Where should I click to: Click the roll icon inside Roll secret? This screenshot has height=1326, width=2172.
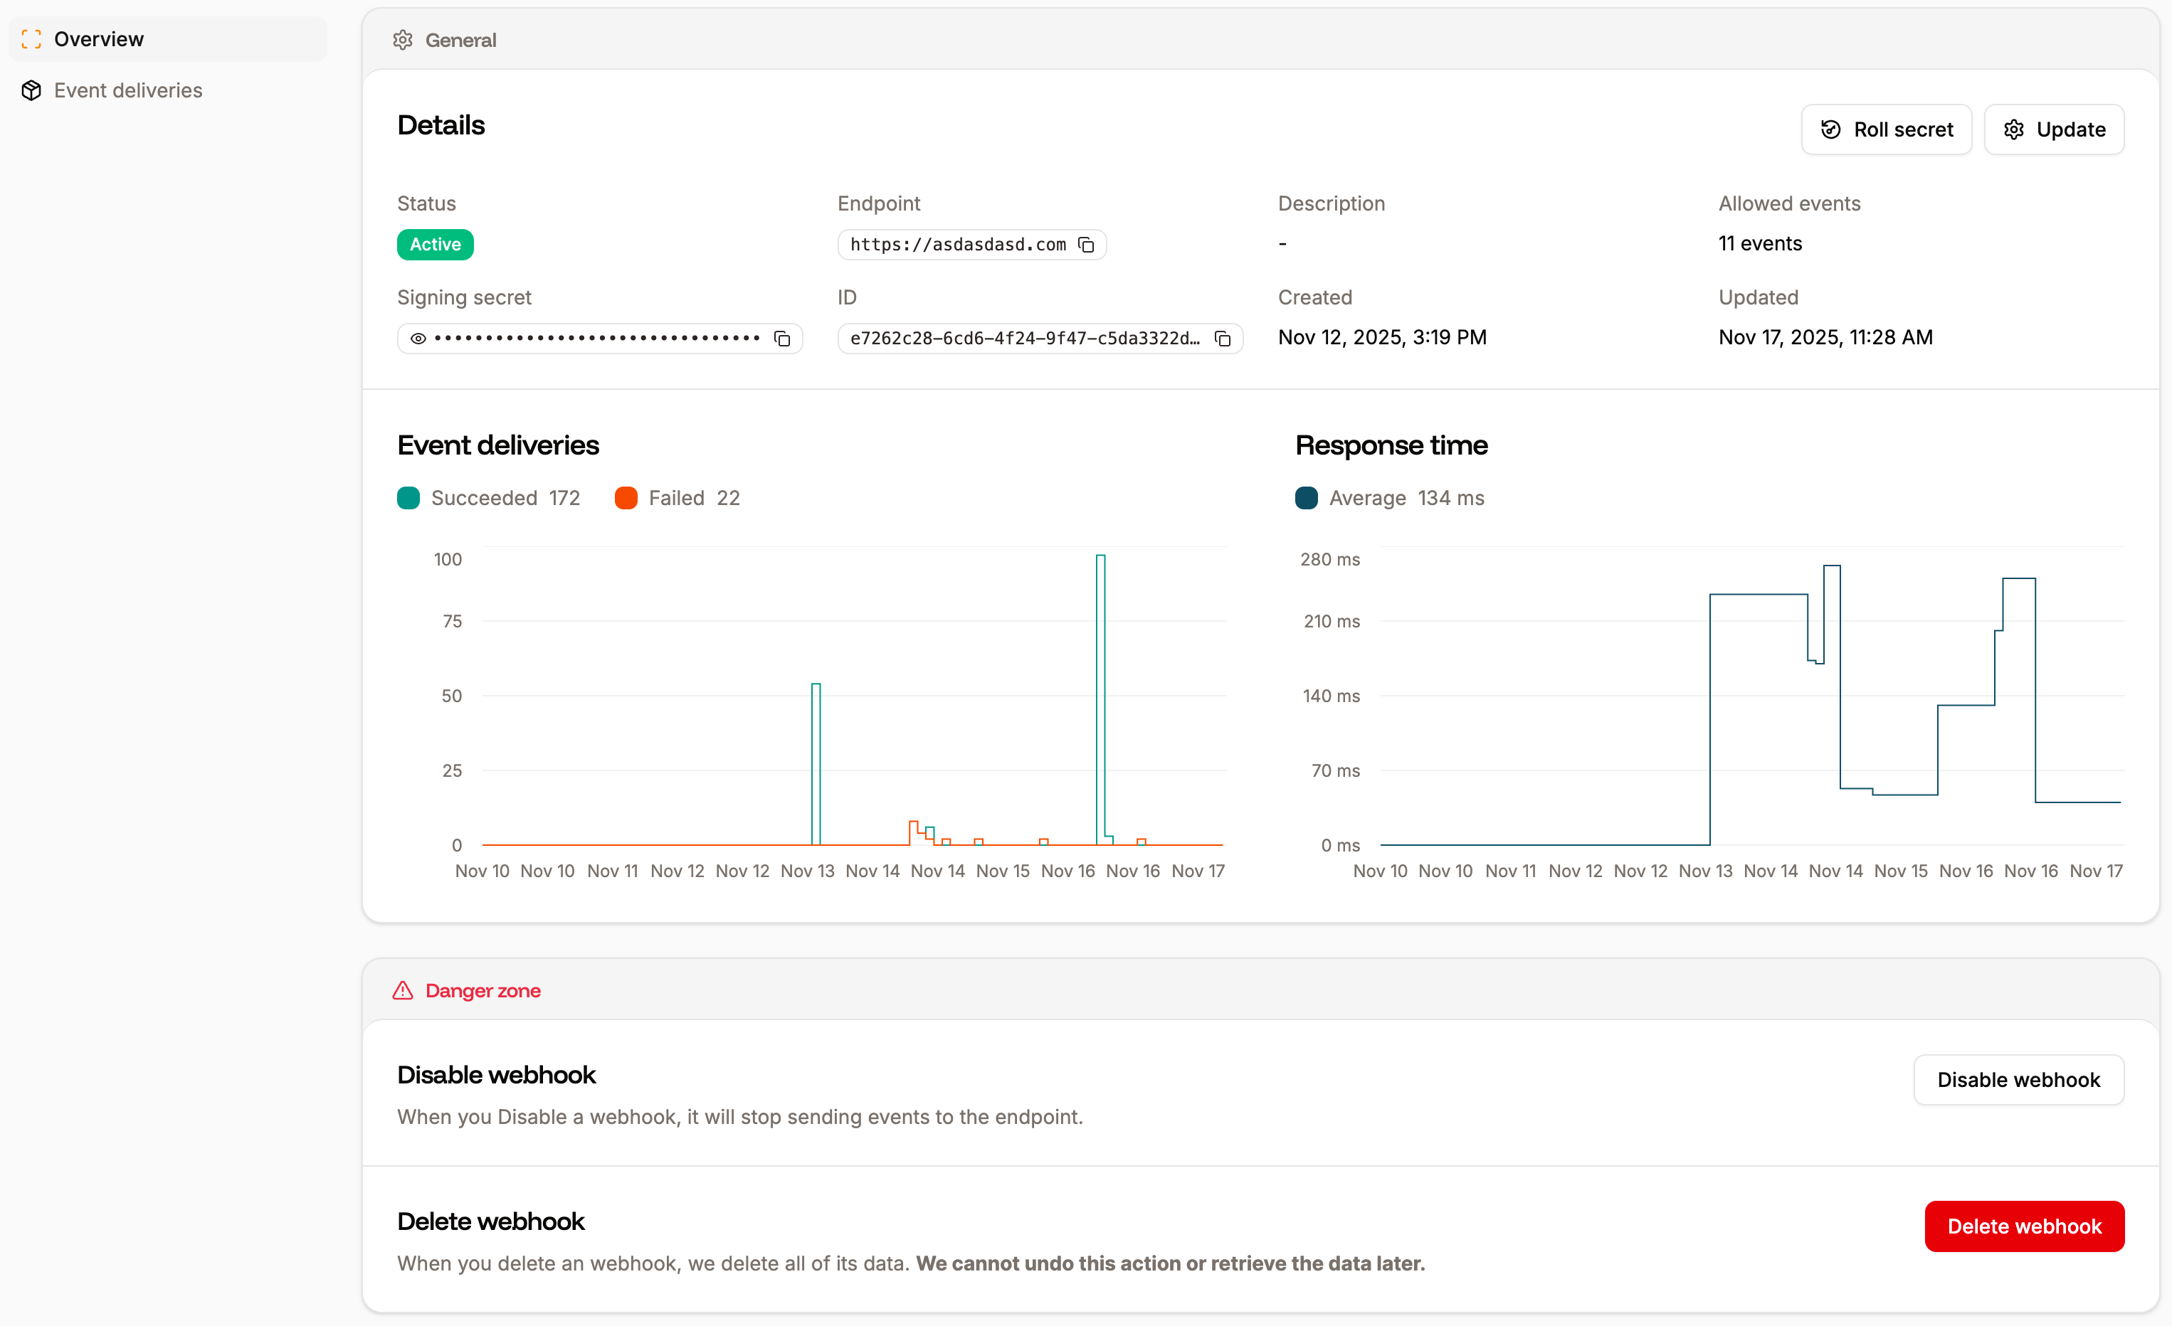coord(1831,129)
